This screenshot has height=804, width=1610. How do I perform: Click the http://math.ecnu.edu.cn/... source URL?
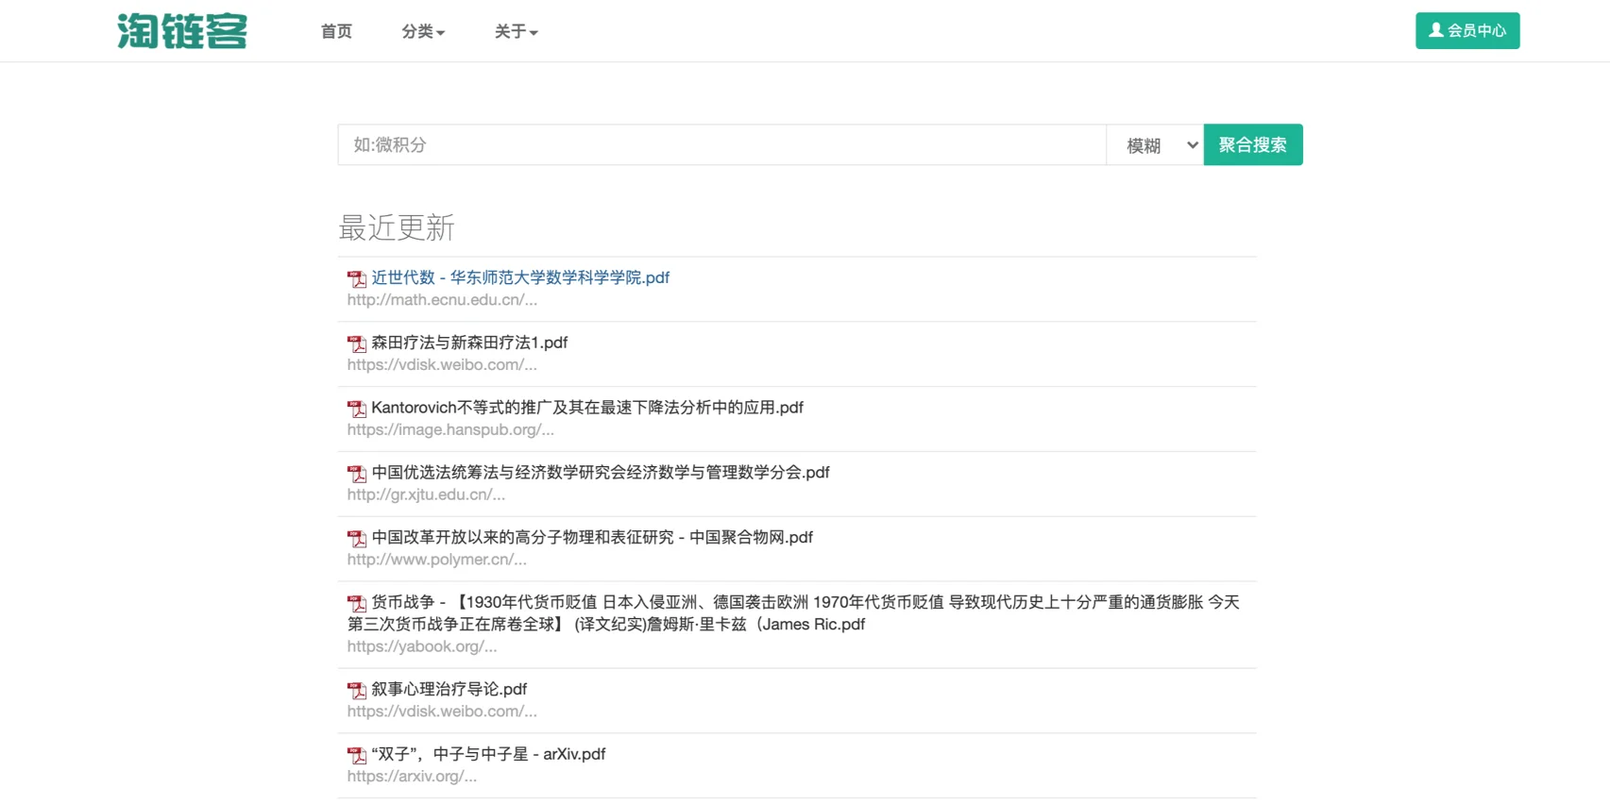(442, 300)
